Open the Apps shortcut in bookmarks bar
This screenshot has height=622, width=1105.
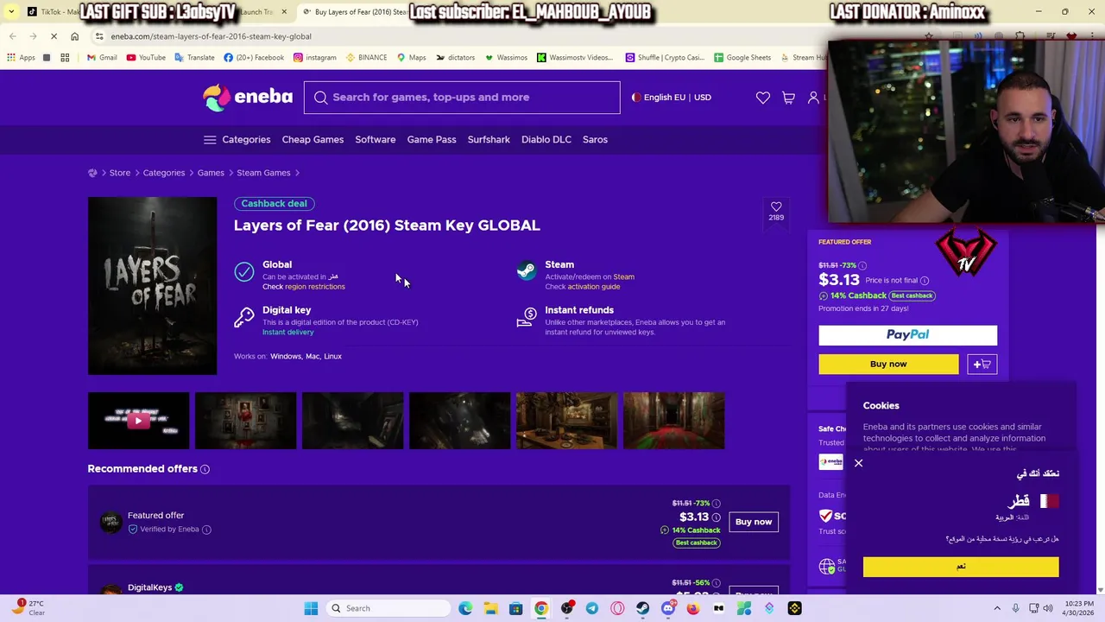click(x=21, y=58)
